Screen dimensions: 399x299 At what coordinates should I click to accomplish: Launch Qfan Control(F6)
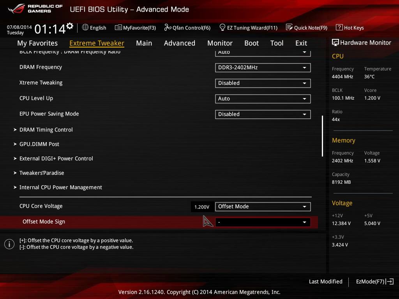[187, 28]
